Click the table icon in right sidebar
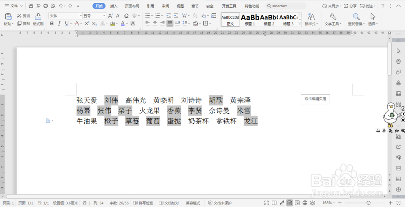 (x=399, y=93)
